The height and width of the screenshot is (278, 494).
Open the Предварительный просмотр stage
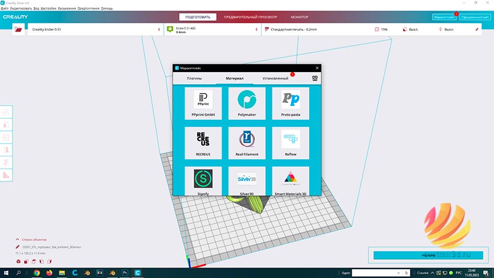coord(250,17)
